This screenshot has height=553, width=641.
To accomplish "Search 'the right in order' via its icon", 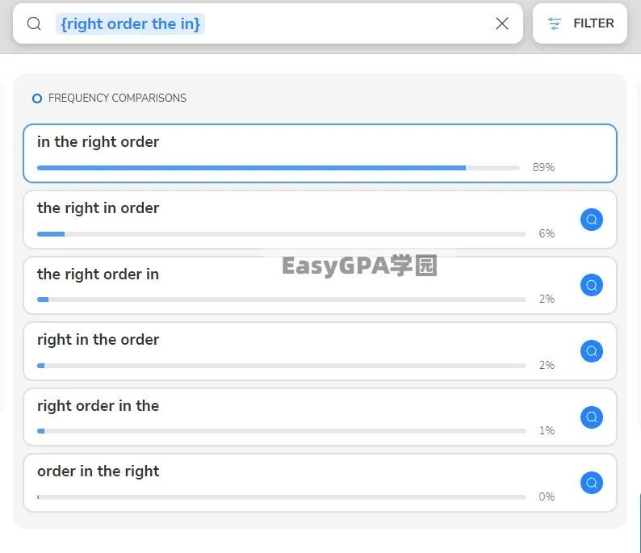I will (x=592, y=220).
